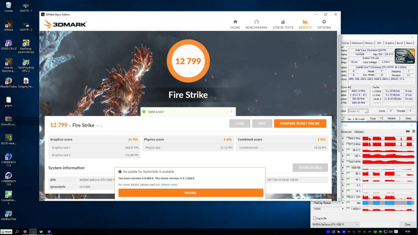418x235 pixels.
Task: Open the TechPowerUp GPU-Z desktop shortcut
Action: coord(26,65)
